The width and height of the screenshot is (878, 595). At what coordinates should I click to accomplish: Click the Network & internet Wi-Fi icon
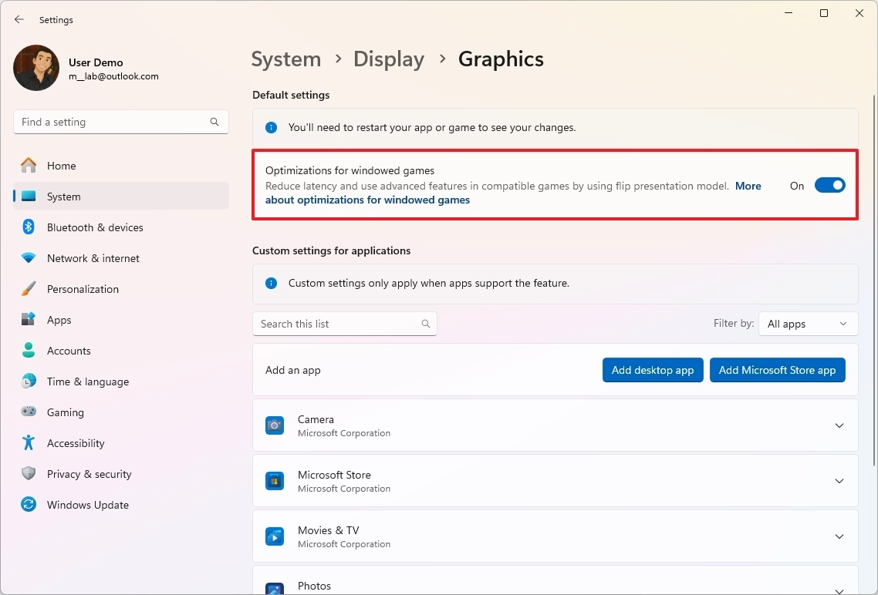(29, 257)
